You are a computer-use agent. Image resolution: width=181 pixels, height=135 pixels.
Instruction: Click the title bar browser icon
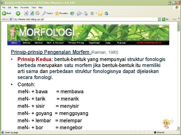[2, 3]
